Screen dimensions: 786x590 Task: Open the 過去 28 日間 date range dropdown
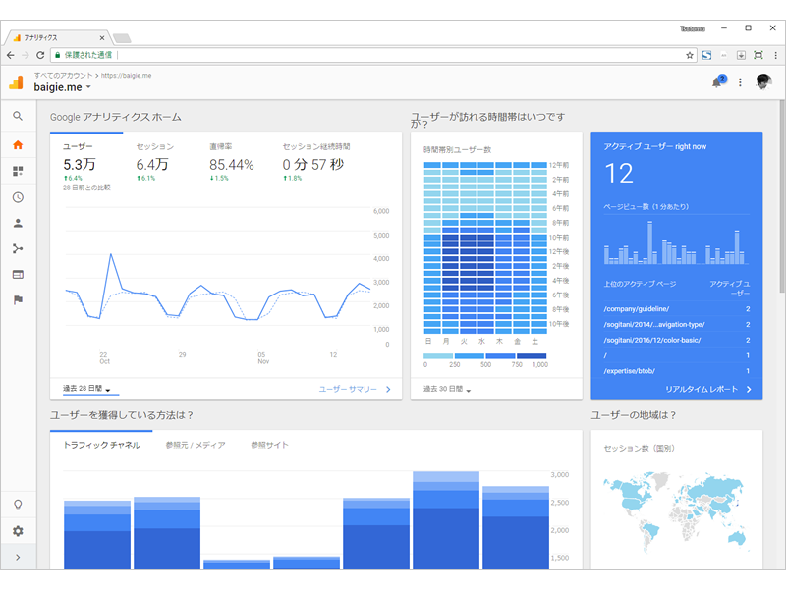click(86, 389)
